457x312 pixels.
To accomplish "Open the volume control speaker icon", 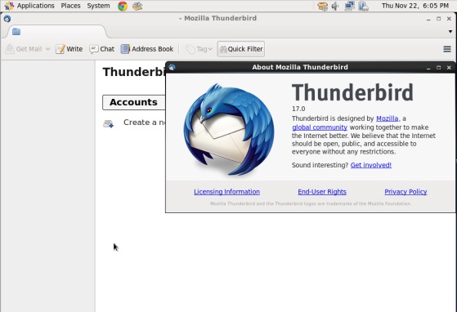I will 335,6.
